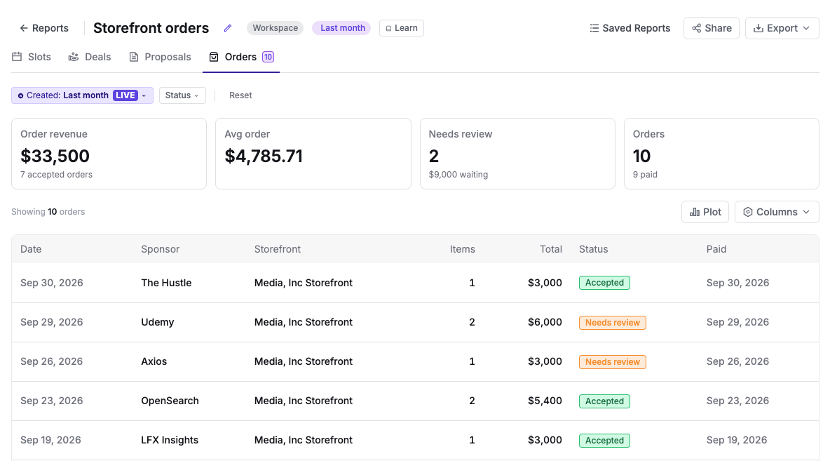Viewport: 830px width, 461px height.
Task: Select the Workspace badge
Action: tap(275, 28)
